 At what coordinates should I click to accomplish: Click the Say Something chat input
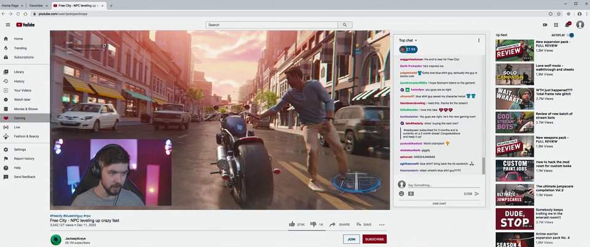(x=444, y=185)
